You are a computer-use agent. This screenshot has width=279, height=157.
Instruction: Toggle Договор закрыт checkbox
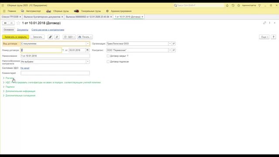pos(108,56)
